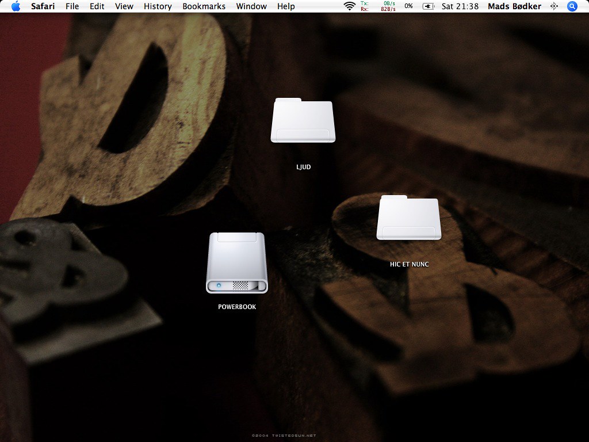Click the 0% indicator in menu bar
Viewport: 589px width, 442px height.
(409, 6)
